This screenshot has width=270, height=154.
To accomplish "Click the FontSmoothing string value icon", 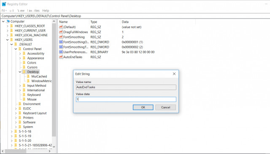I will pyautogui.click(x=61, y=37).
